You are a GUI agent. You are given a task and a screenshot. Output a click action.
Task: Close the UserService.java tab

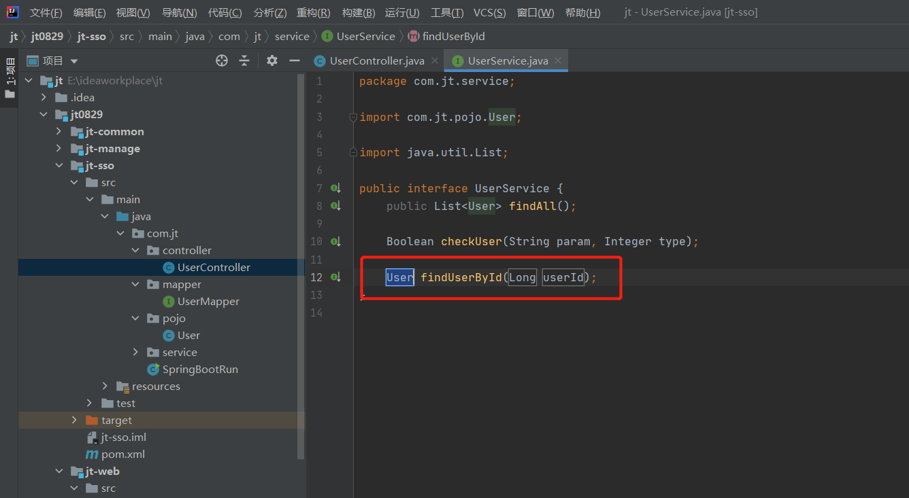coord(558,60)
